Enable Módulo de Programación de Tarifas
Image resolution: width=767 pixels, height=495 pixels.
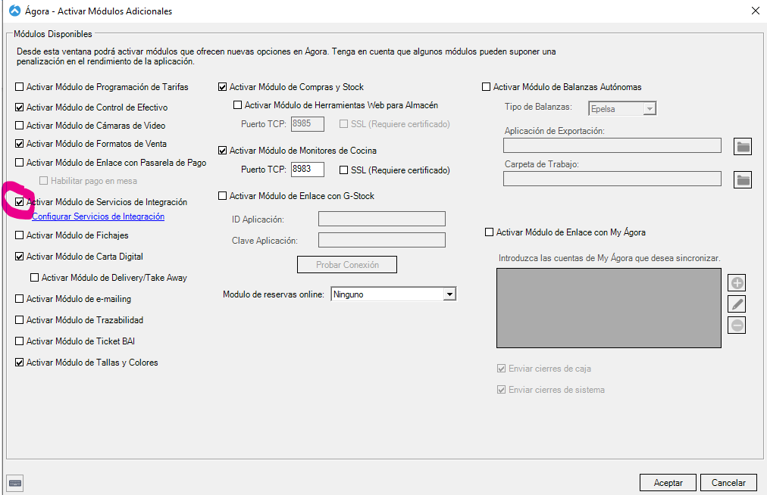pyautogui.click(x=20, y=87)
